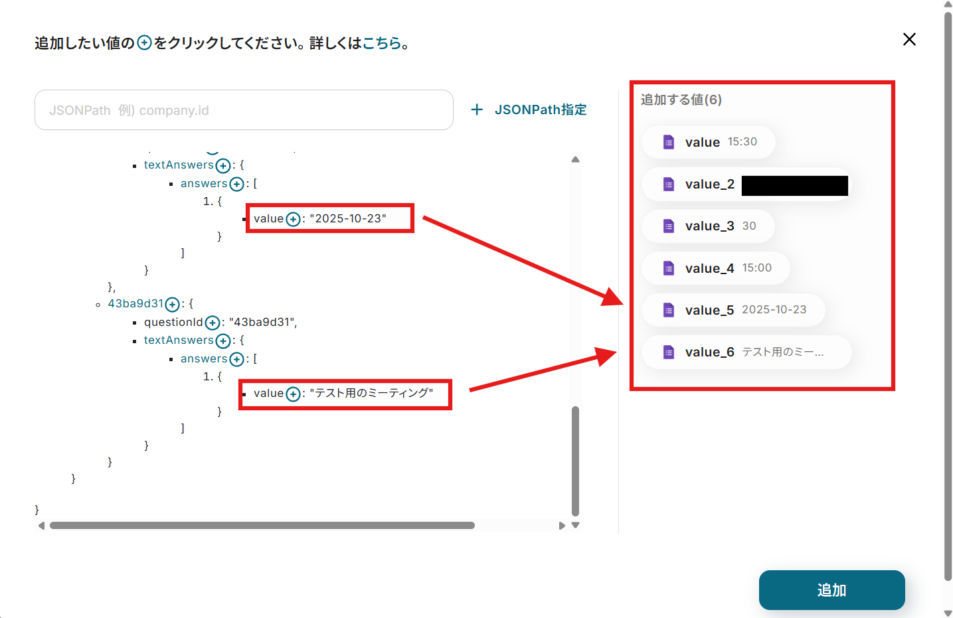Click the answers plus icon above value "2025-10-23"
The image size is (953, 618).
pos(236,184)
